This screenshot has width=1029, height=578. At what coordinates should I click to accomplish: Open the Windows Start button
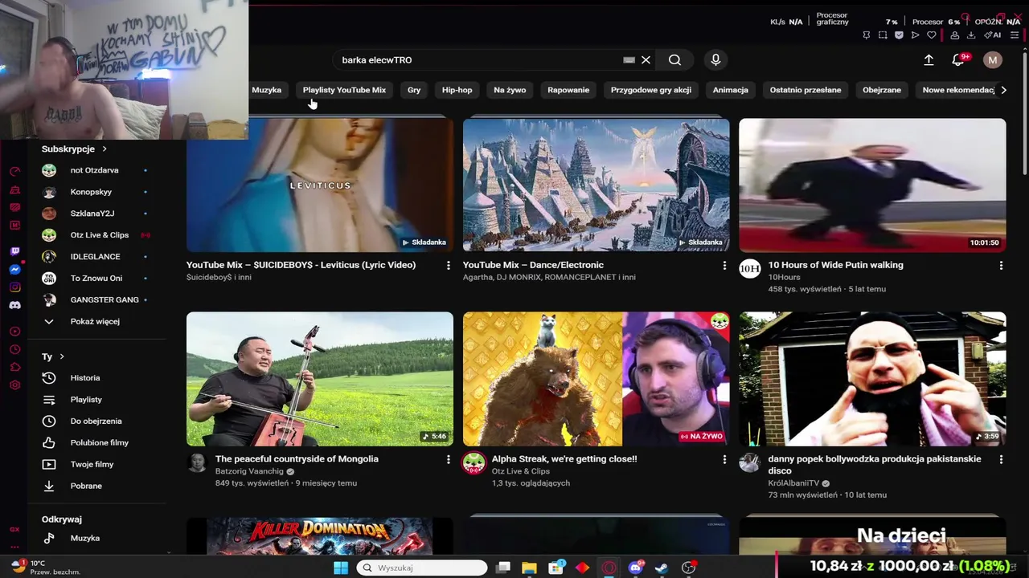click(x=341, y=568)
